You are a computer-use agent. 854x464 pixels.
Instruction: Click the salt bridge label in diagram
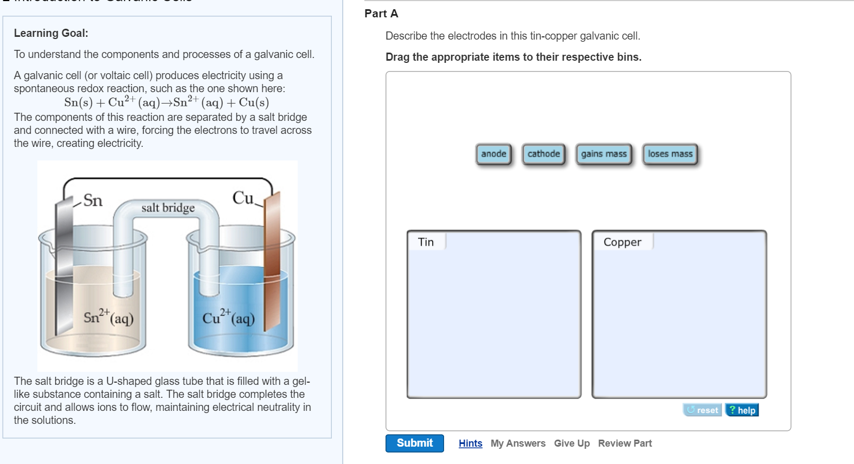coord(168,208)
